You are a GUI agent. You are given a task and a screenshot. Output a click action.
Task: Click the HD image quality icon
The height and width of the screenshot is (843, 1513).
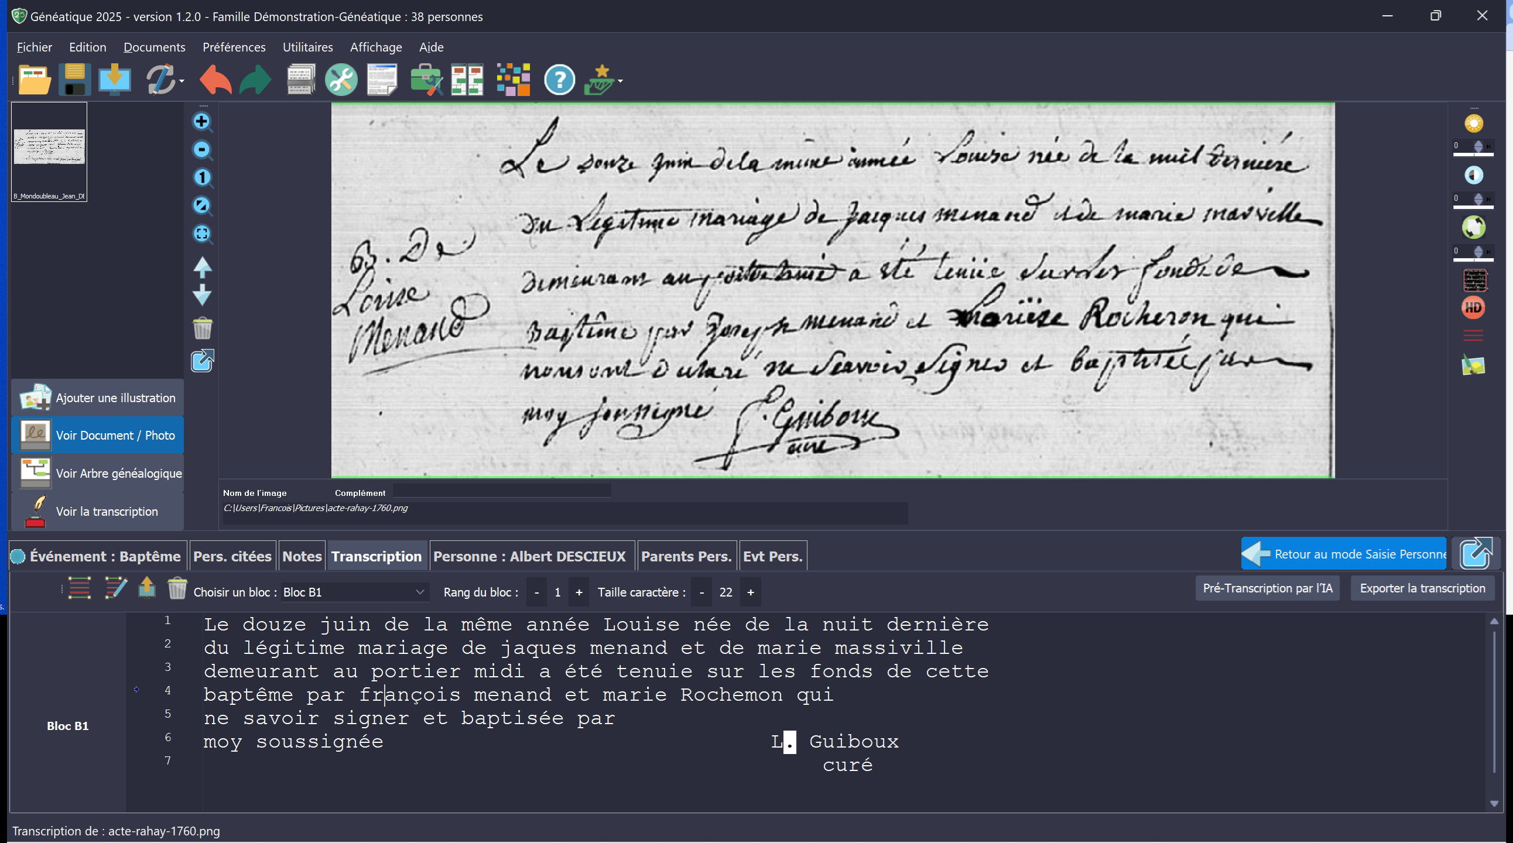pos(1473,307)
